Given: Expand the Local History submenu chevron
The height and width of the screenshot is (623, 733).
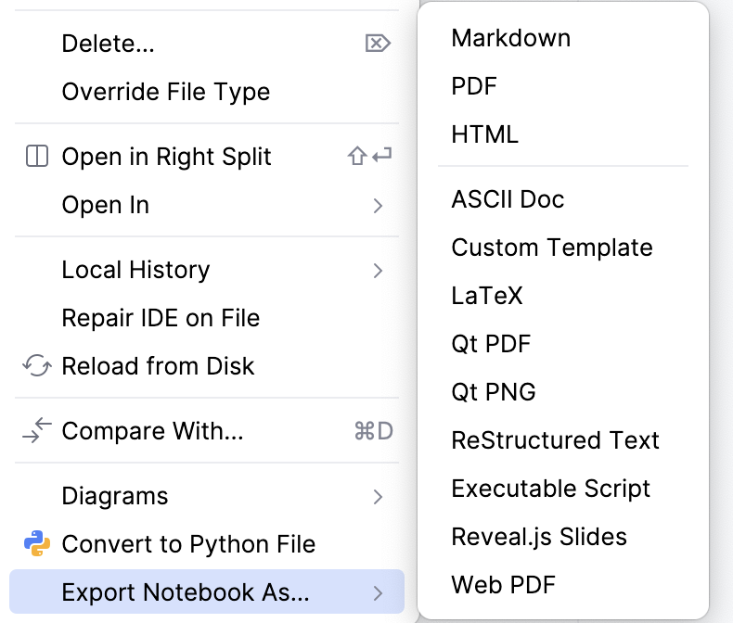Looking at the screenshot, I should tap(378, 270).
